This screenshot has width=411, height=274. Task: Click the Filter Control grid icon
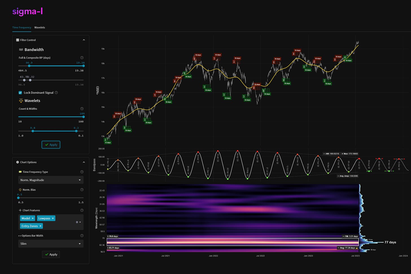coord(18,40)
